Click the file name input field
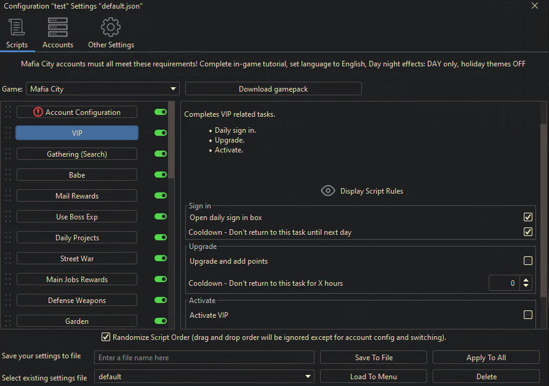Screen dimensions: 549x386 point(204,358)
